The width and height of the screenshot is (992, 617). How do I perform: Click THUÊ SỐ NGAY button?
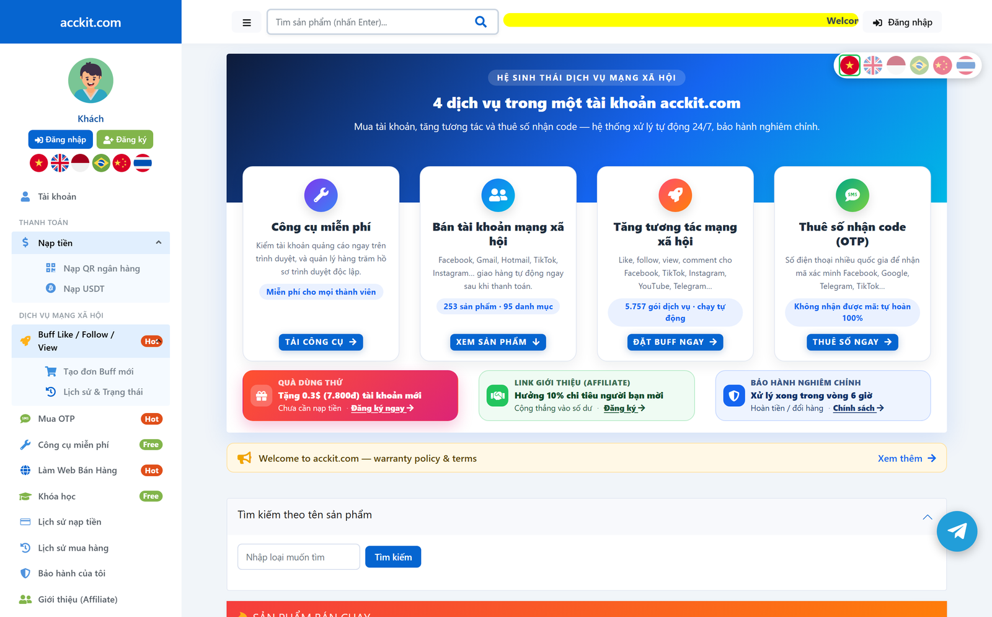coord(852,342)
